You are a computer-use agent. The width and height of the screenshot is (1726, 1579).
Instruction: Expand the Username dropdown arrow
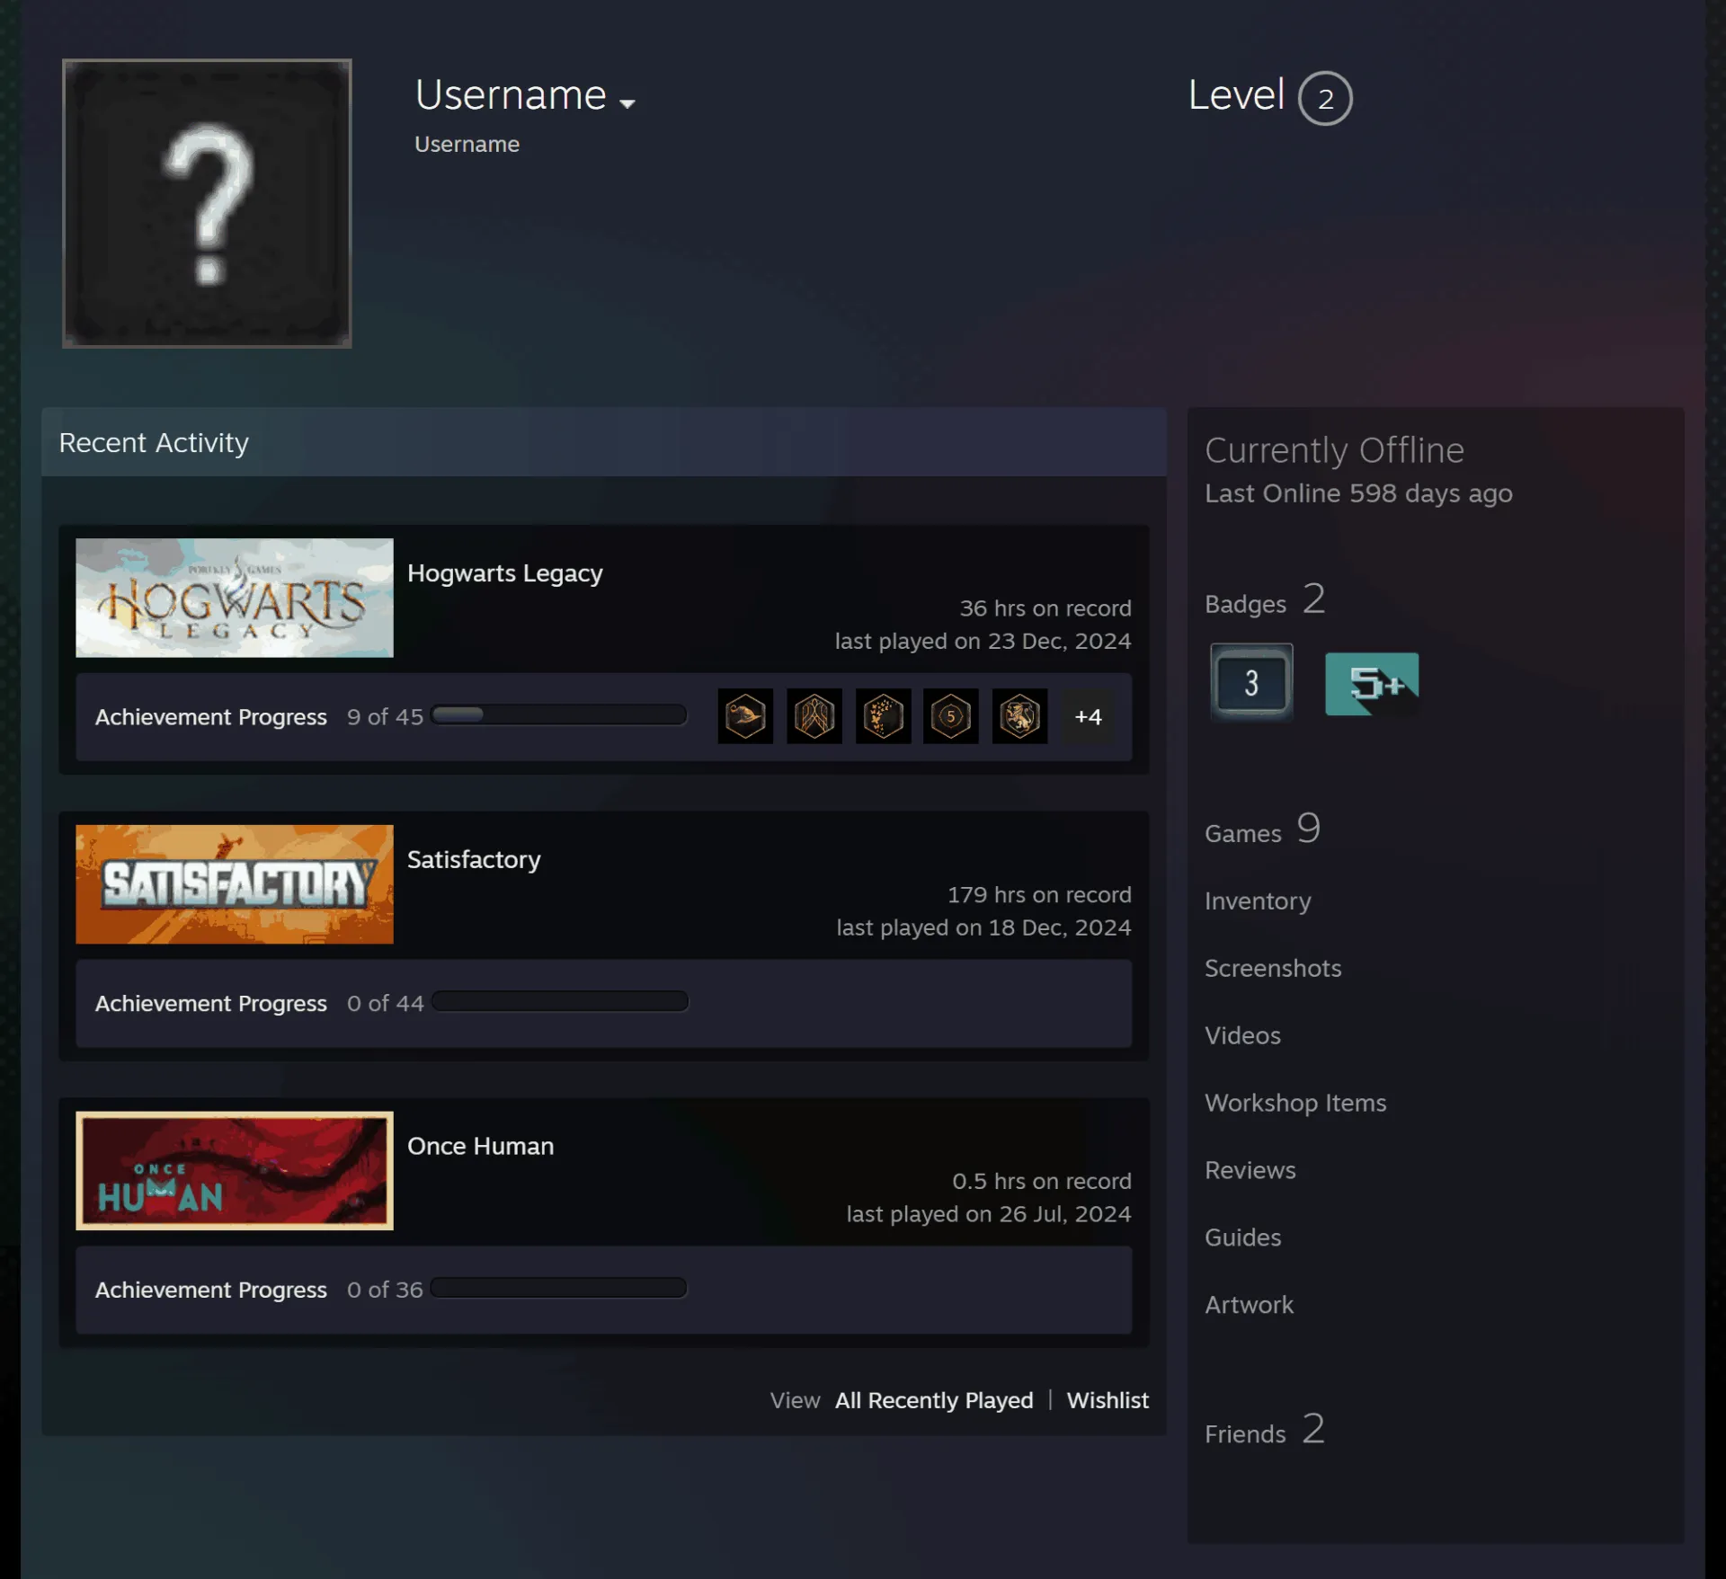click(x=627, y=103)
